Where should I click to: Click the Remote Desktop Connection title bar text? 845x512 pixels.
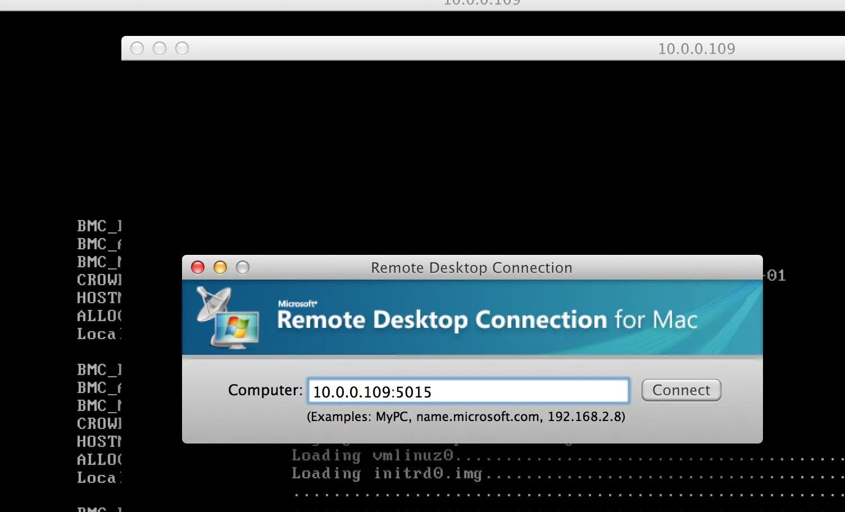[x=471, y=268]
